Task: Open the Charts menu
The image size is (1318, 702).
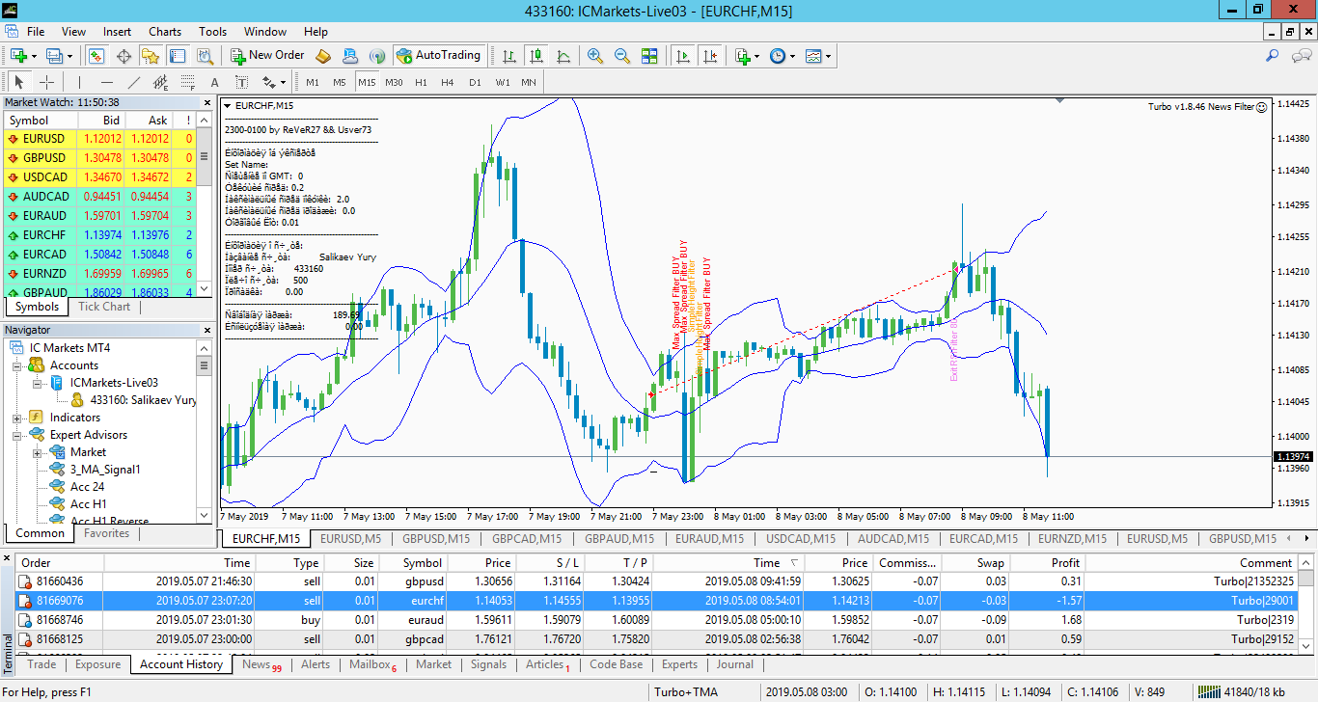Action: pyautogui.click(x=165, y=32)
